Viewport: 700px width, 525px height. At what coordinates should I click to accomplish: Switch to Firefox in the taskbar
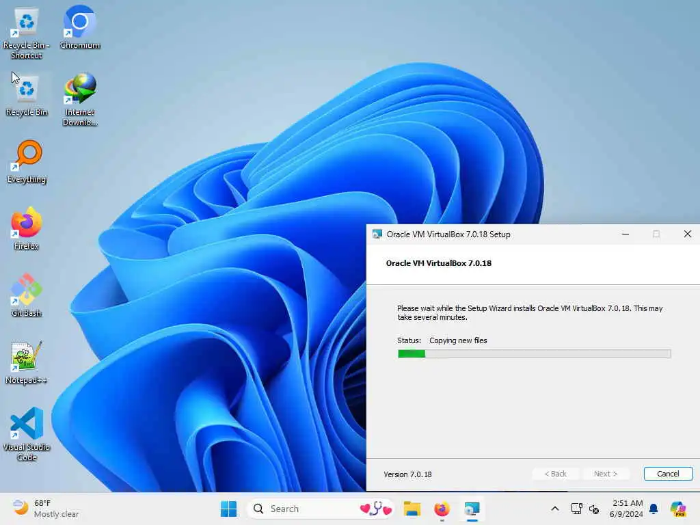442,509
